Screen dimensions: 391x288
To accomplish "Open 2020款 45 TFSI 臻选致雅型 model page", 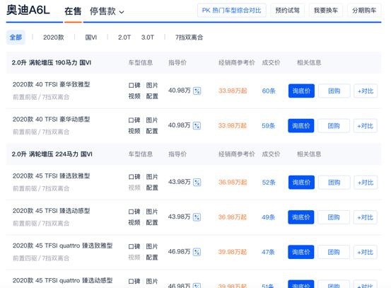I will click(51, 176).
